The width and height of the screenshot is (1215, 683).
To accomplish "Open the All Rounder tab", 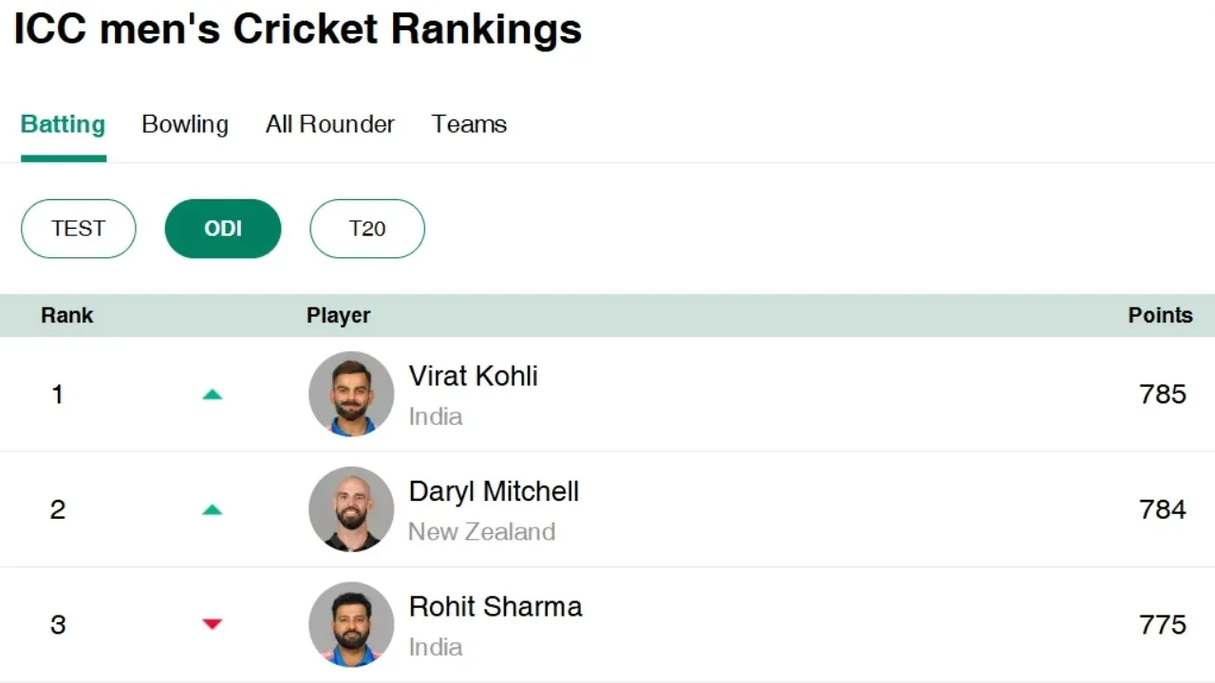I will pos(329,124).
